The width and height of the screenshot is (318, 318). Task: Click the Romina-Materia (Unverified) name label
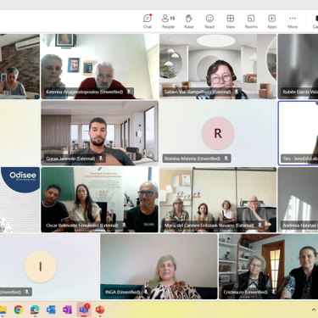coord(192,159)
